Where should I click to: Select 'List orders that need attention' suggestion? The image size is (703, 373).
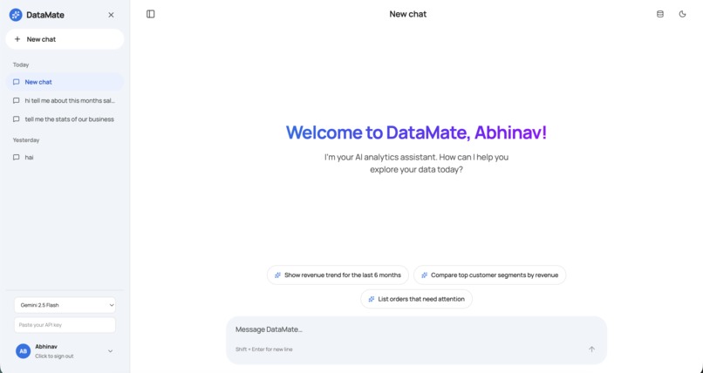click(x=417, y=299)
